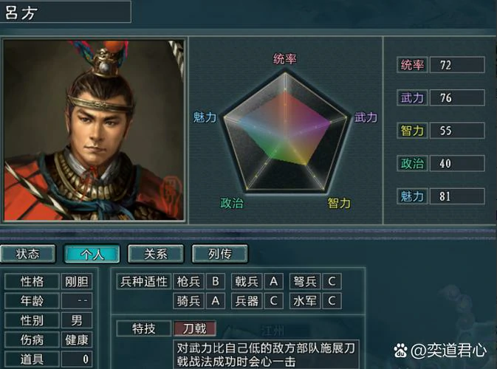
Task: Click the 戟兵 aptitude grade A
Action: (x=273, y=281)
